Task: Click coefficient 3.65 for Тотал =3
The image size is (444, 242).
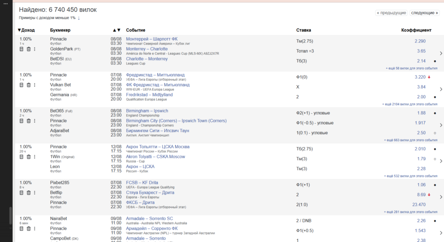Action: coord(421,51)
